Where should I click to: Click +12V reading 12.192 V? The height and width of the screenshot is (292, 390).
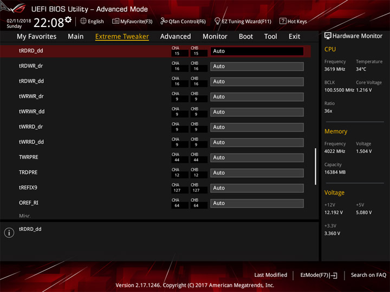click(x=334, y=213)
